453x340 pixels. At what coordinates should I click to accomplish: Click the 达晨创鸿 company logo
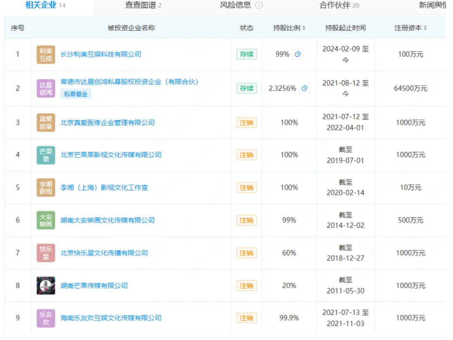[x=45, y=88]
